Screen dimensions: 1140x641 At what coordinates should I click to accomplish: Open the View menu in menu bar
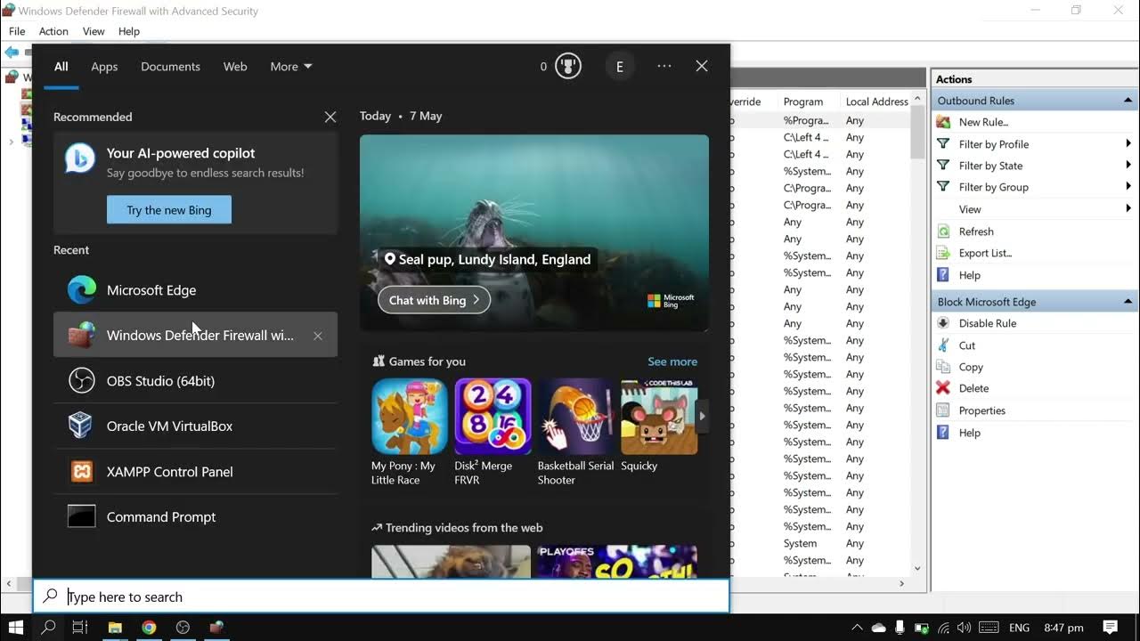(x=94, y=31)
